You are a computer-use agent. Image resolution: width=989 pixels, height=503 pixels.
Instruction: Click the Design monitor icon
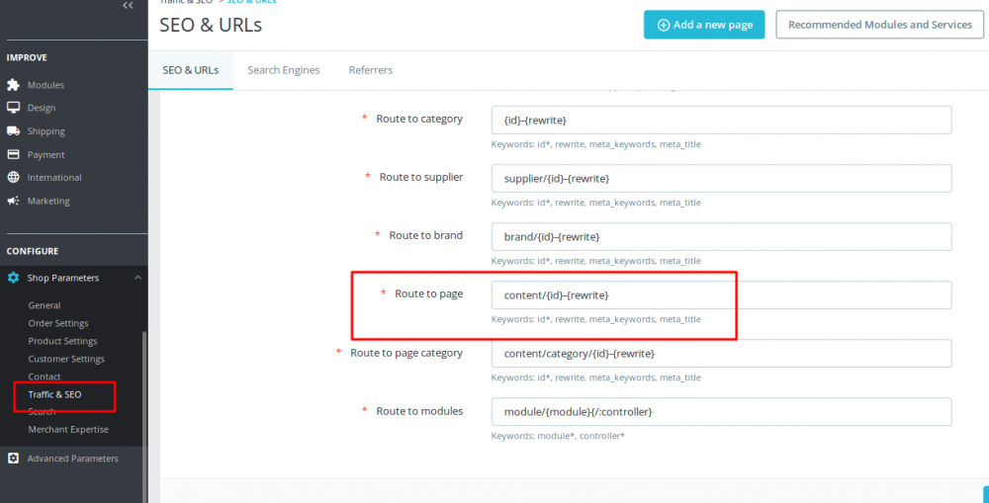(14, 108)
